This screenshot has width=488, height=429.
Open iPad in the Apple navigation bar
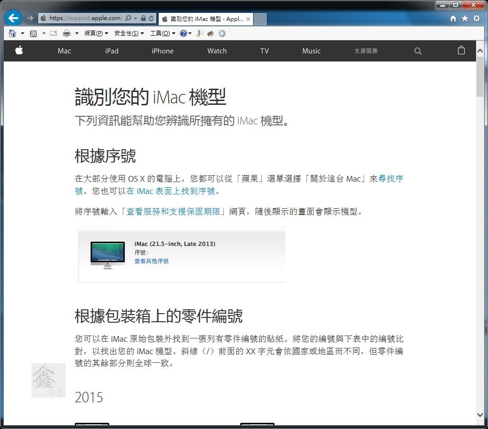click(112, 51)
